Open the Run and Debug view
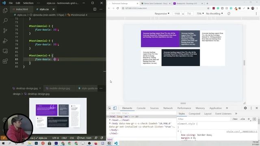The width and height of the screenshot is (260, 146). pyautogui.click(x=5, y=41)
